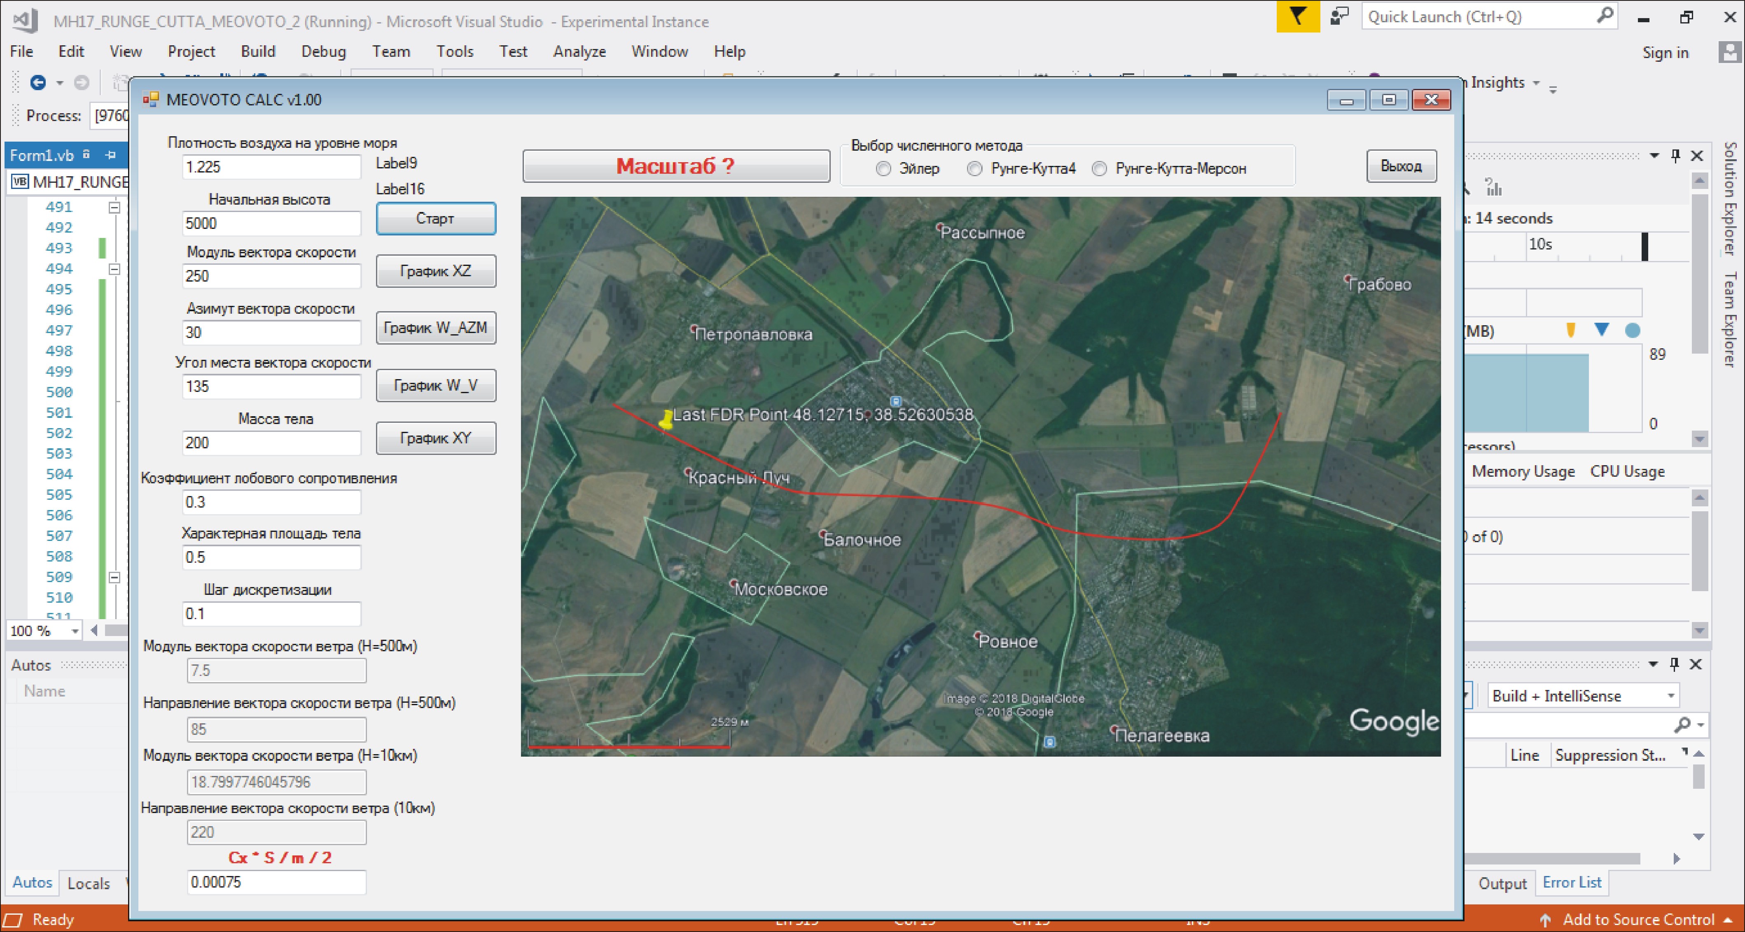This screenshot has height=932, width=1745.
Task: Click the pin icon of the Diagnostic Tools panel
Action: point(1675,156)
